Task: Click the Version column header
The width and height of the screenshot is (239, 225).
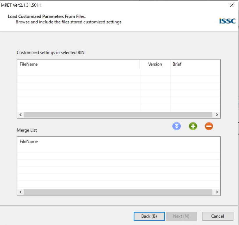Action: click(155, 64)
